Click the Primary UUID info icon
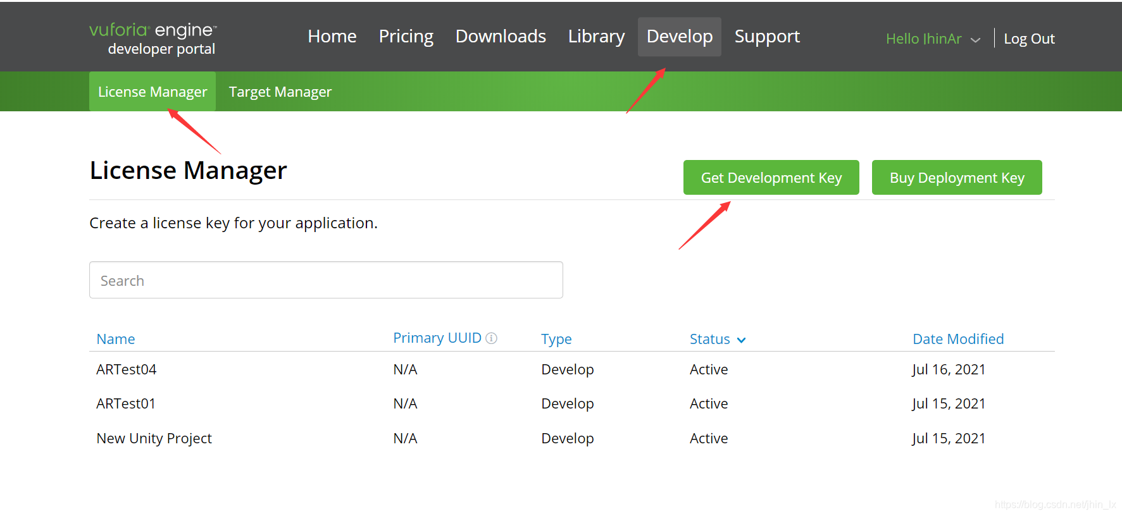The image size is (1122, 516). pos(491,338)
